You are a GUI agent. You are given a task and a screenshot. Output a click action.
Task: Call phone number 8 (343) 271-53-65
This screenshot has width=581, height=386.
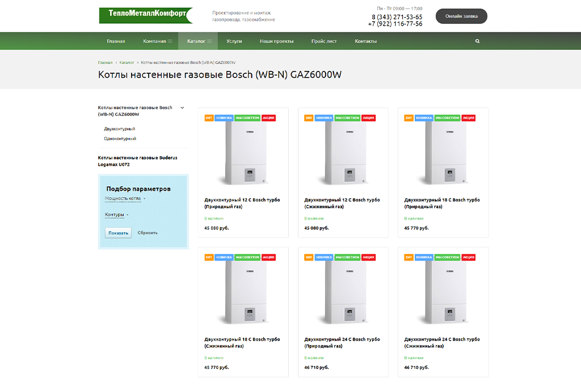click(x=397, y=17)
